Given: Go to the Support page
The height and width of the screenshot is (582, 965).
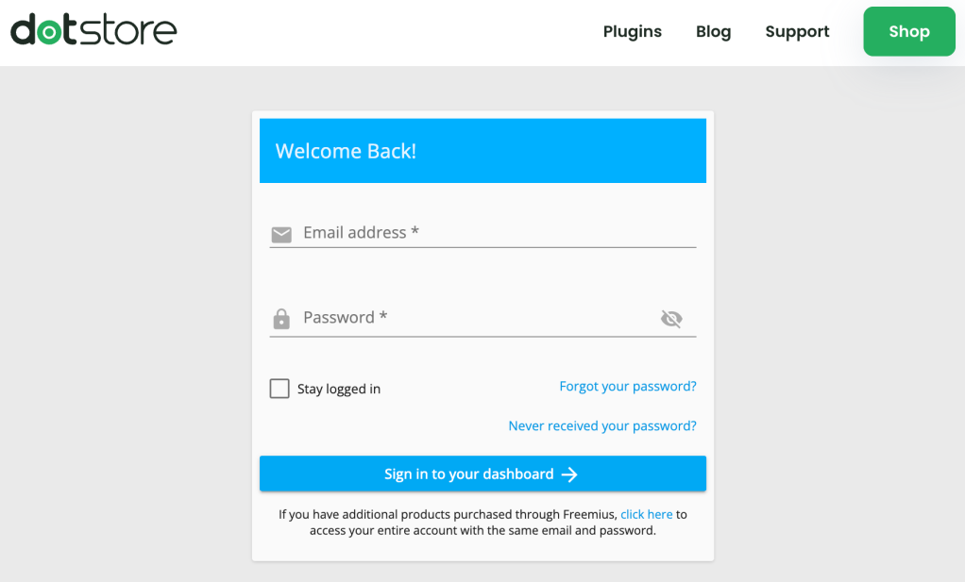Looking at the screenshot, I should [x=797, y=31].
